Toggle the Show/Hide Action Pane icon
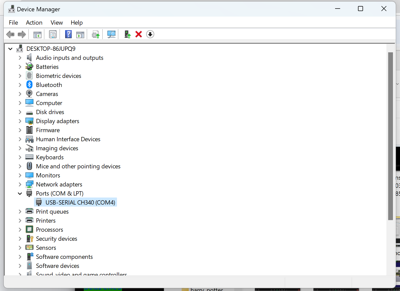The image size is (400, 291). pyautogui.click(x=80, y=34)
